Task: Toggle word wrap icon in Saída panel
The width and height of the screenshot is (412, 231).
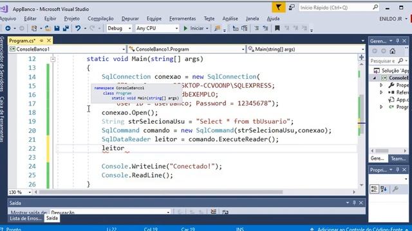Action: (x=225, y=212)
